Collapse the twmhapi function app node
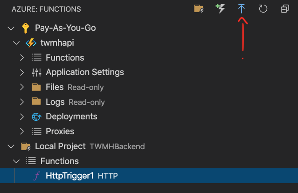Viewport: 298px width, 193px height. click(x=17, y=43)
